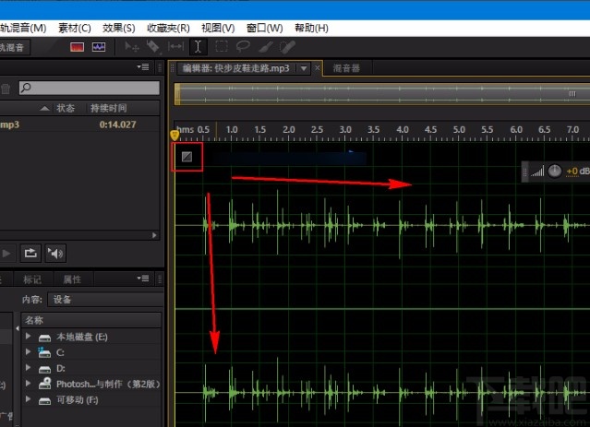Select the mp3 file row in file list
Image resolution: width=590 pixels, height=427 pixels.
click(x=79, y=125)
